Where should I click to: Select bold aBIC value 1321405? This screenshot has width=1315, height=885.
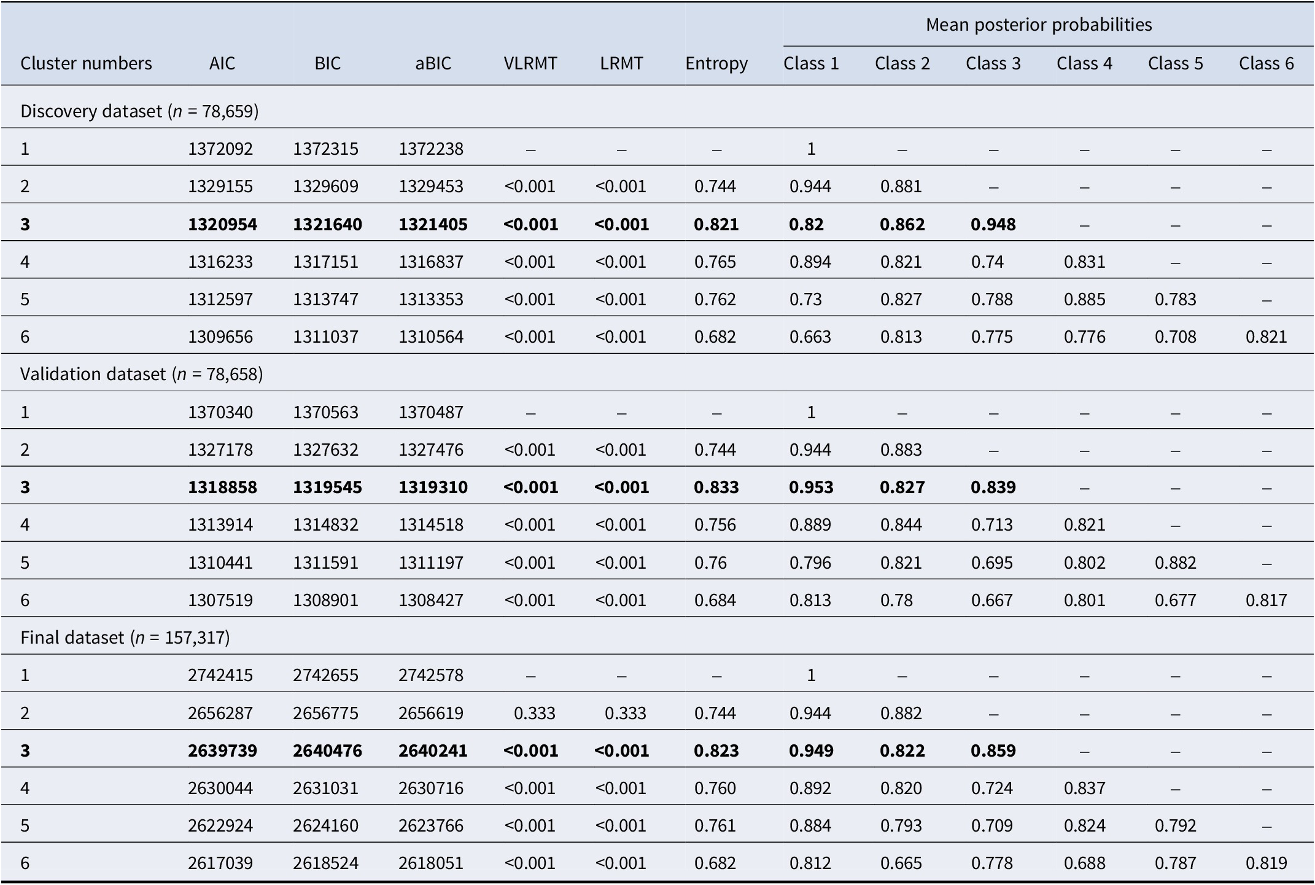(x=433, y=224)
